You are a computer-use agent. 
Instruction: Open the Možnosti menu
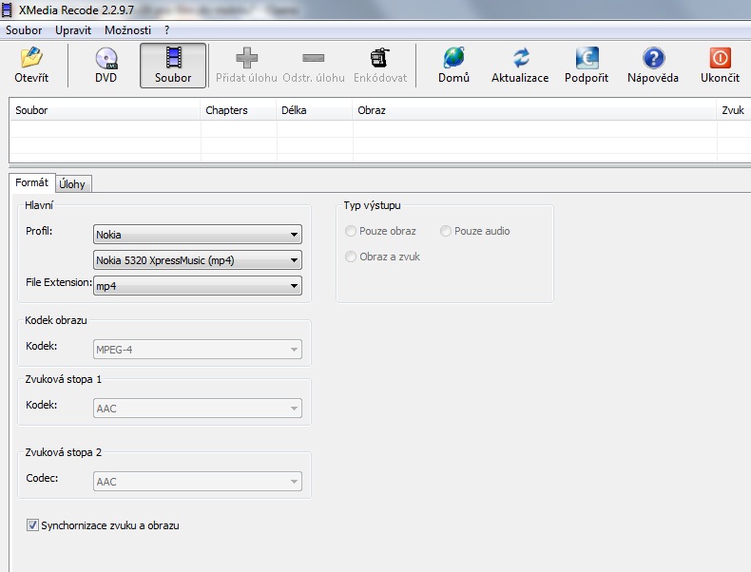[128, 30]
